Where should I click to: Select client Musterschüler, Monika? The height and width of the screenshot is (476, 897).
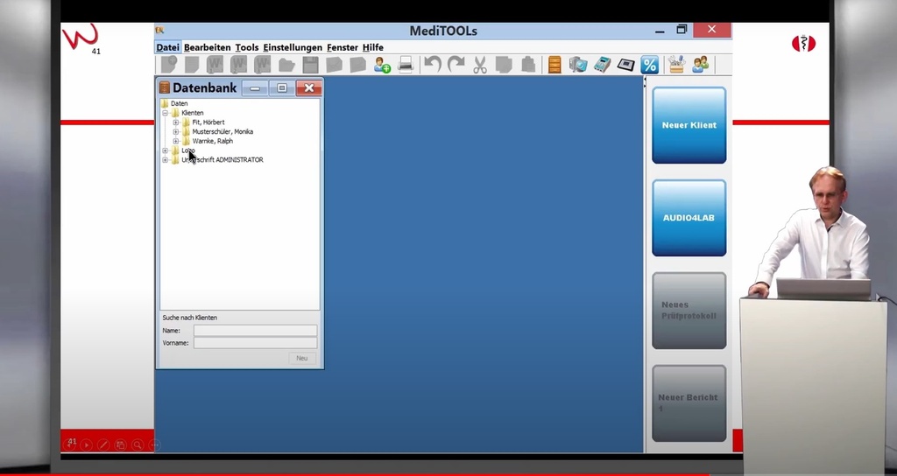(x=222, y=131)
